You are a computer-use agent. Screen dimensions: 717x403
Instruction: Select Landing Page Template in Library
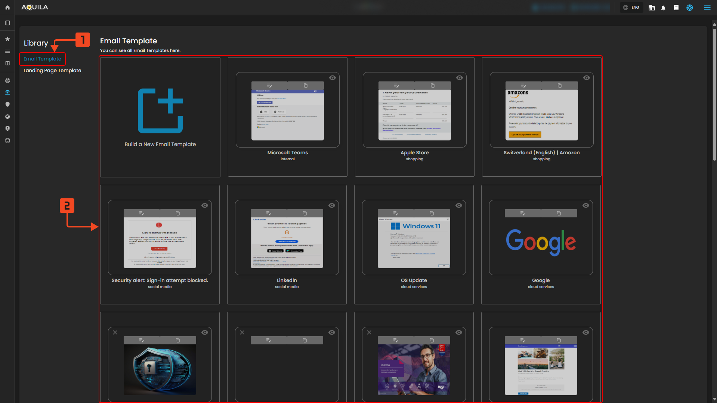pos(52,71)
